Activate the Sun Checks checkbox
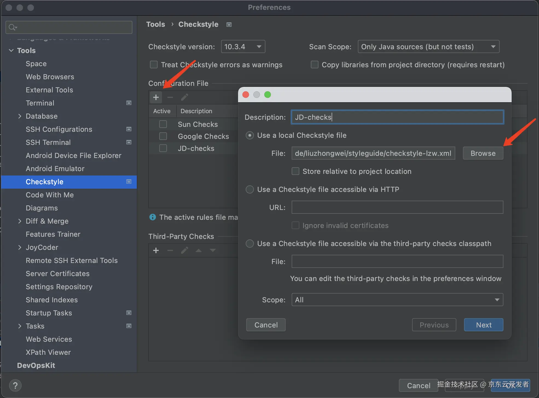 [163, 124]
